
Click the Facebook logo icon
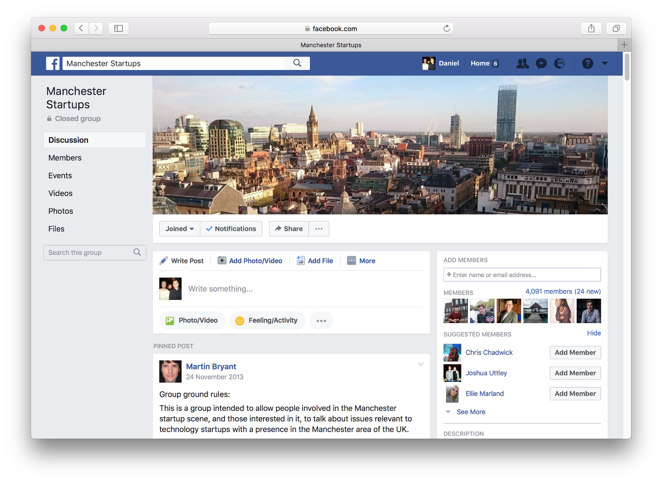(53, 63)
